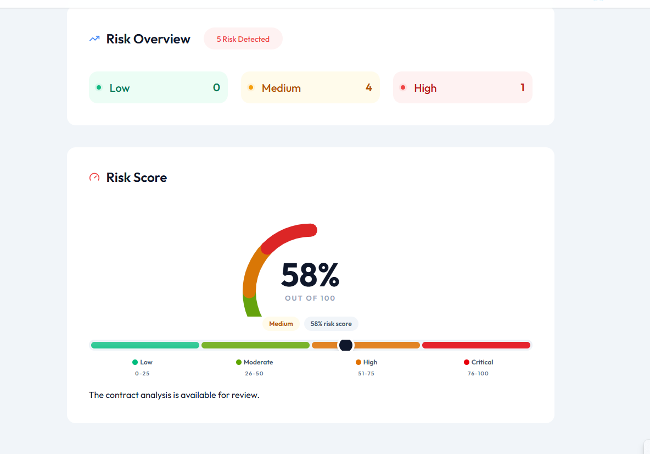
Task: Click the '76-100' range text
Action: [478, 374]
